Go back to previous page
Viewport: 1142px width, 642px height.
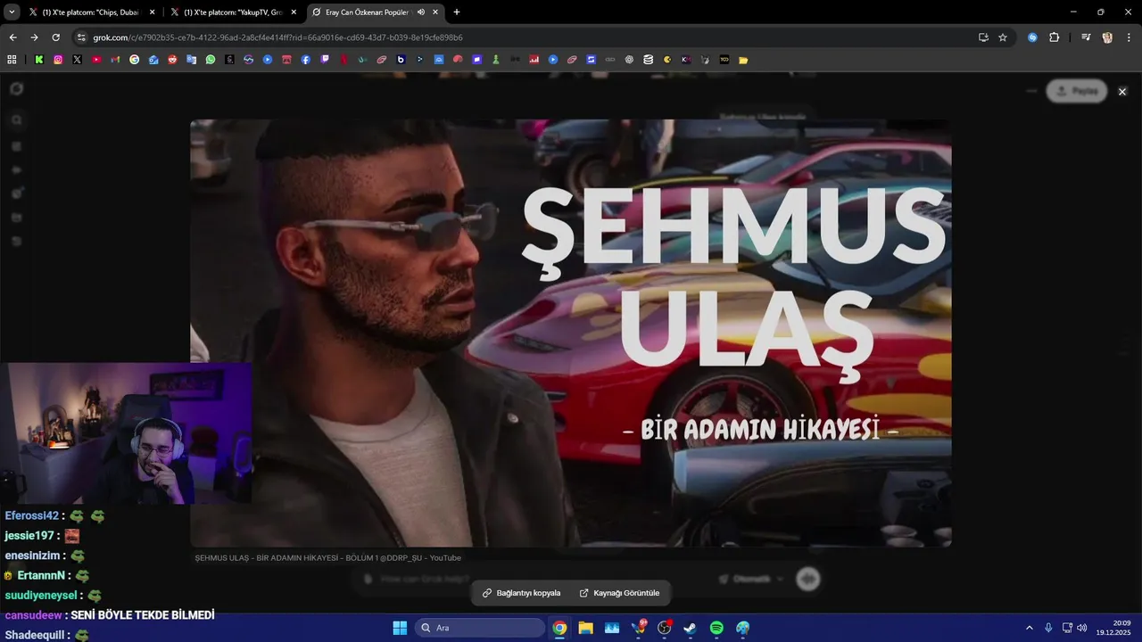click(12, 37)
